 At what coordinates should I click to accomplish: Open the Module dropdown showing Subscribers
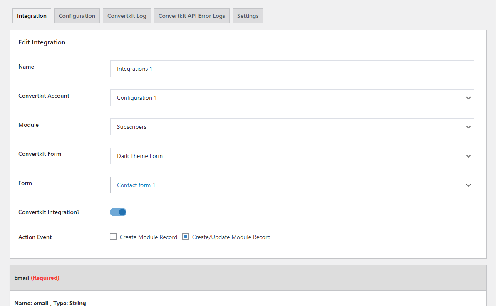click(292, 127)
